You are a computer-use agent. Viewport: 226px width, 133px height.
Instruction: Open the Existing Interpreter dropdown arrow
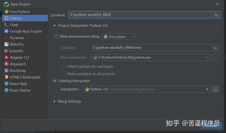point(207,89)
